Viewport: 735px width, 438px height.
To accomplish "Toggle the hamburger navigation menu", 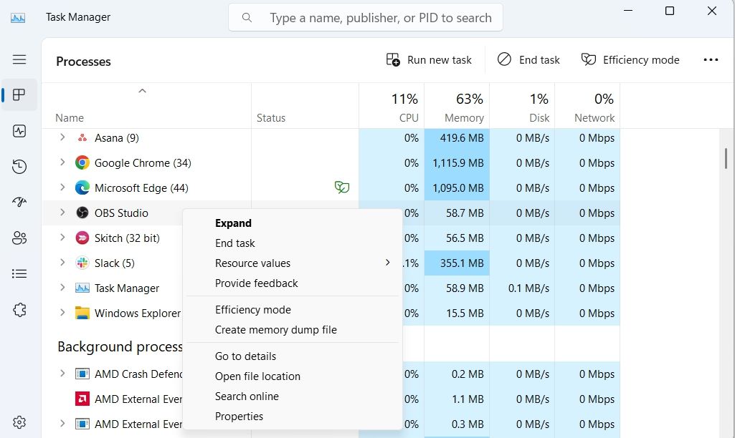I will click(x=19, y=59).
